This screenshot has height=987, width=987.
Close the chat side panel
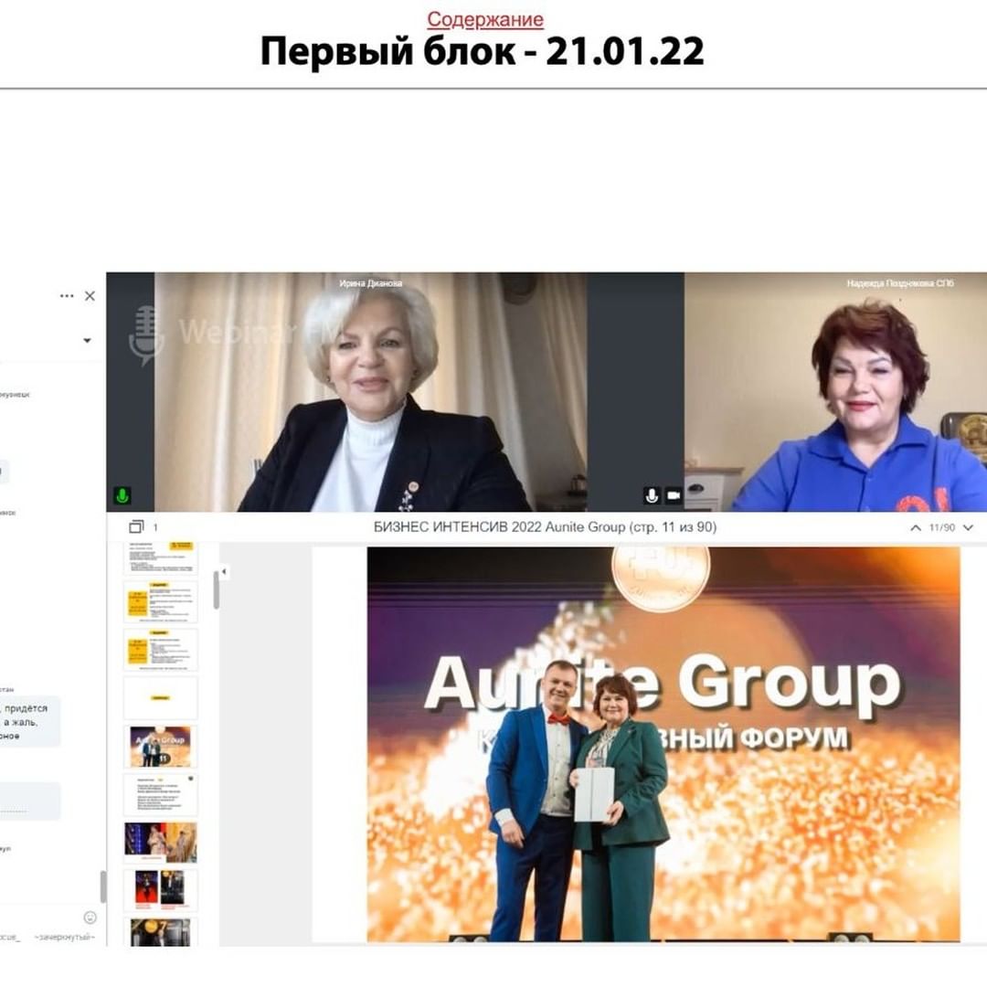(x=90, y=296)
